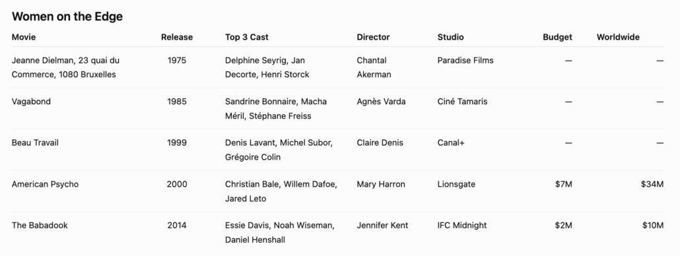Viewport: 680px width, 256px height.
Task: Select the Jeanne Dielman movie title
Action: coord(65,67)
